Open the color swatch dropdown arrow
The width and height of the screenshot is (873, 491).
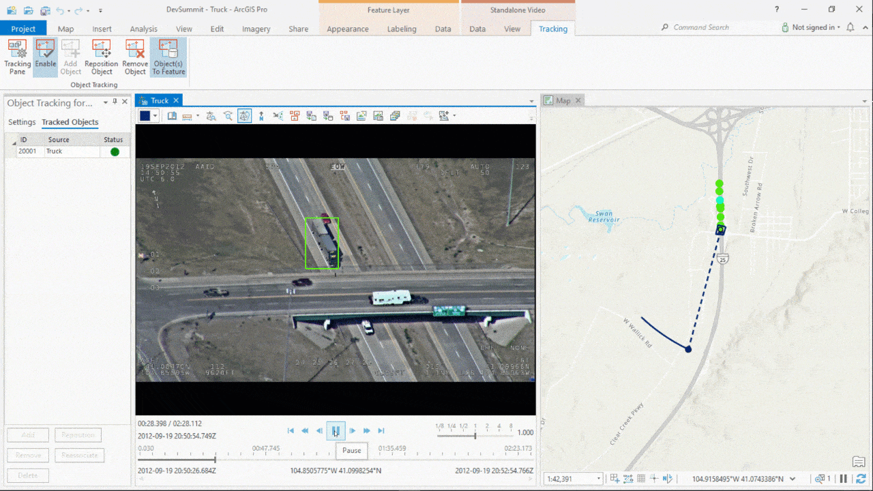coord(156,116)
